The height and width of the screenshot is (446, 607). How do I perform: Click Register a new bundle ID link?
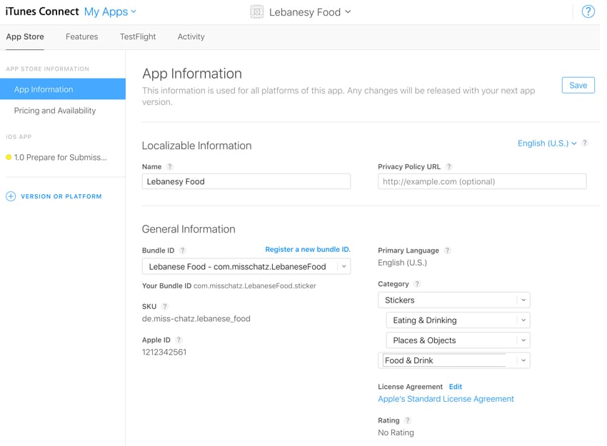308,250
